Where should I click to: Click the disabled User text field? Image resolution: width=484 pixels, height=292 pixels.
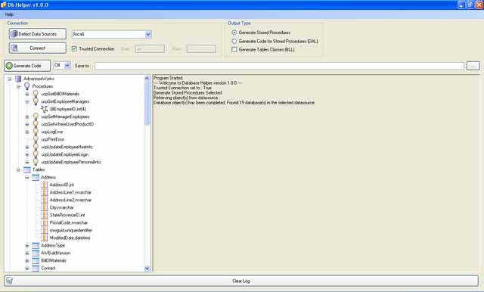pos(150,48)
